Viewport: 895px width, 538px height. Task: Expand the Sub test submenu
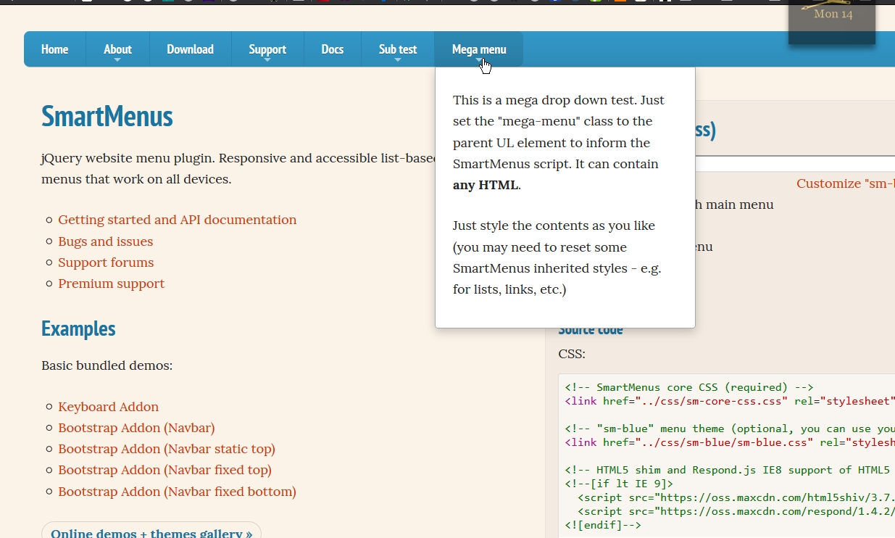[397, 58]
